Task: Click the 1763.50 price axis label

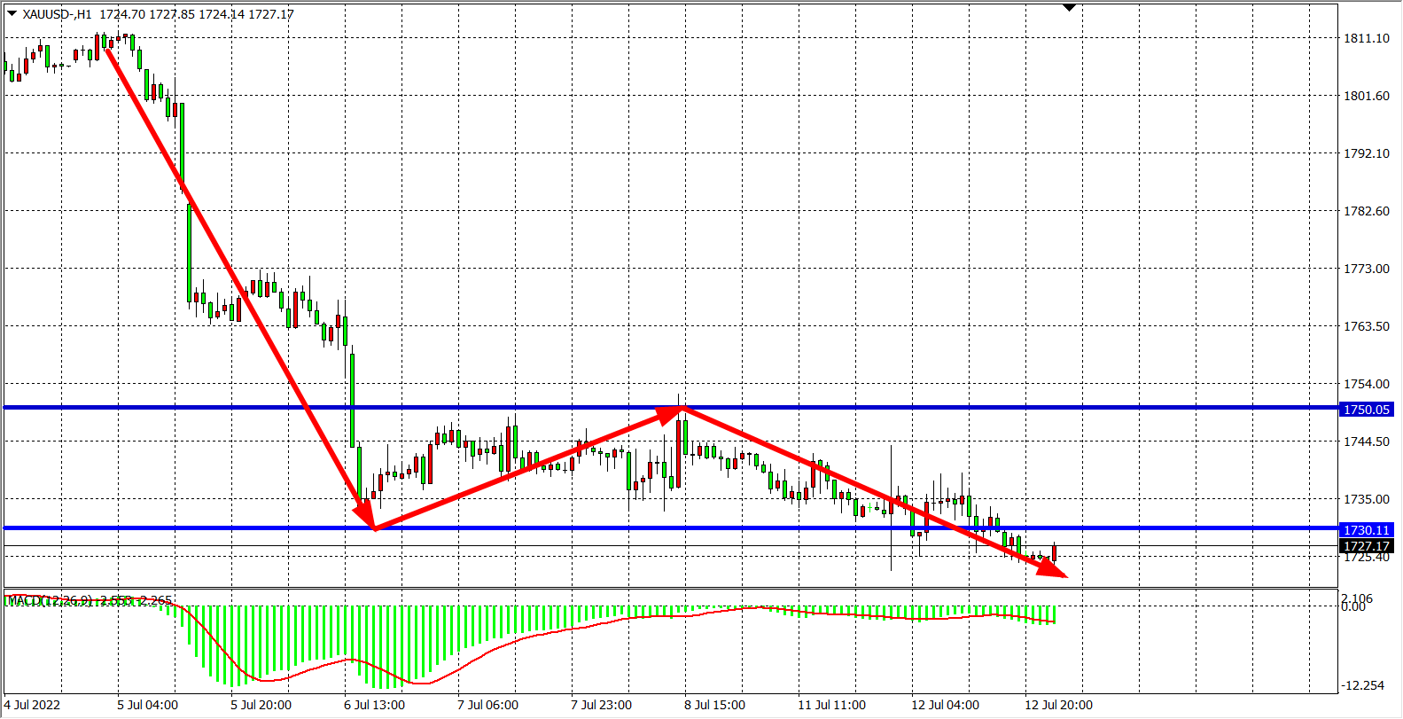Action: 1366,326
